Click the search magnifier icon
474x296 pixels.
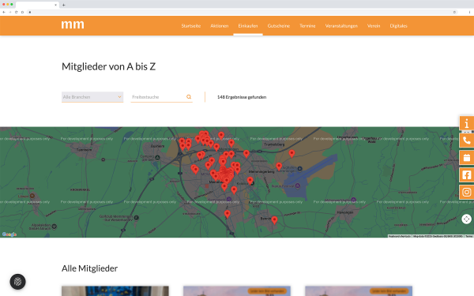tap(189, 97)
